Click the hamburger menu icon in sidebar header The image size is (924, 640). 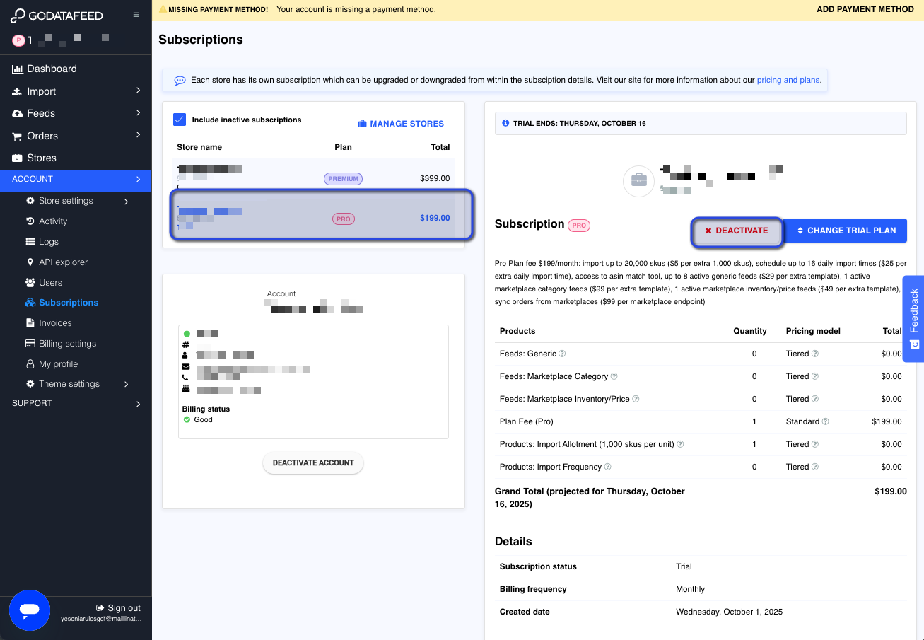click(136, 15)
